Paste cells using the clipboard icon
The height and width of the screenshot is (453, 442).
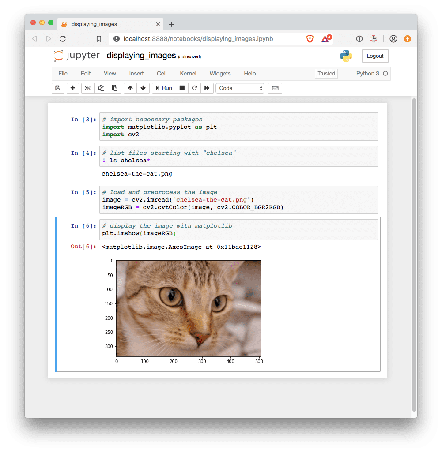tap(114, 88)
